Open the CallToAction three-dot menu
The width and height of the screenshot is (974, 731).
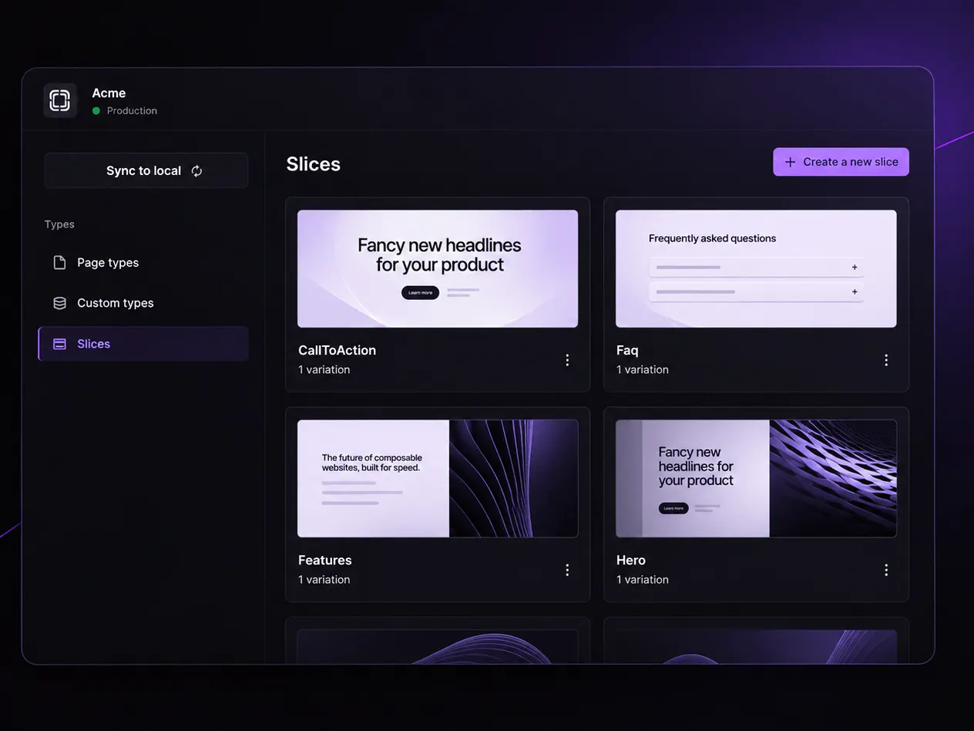[x=567, y=360]
